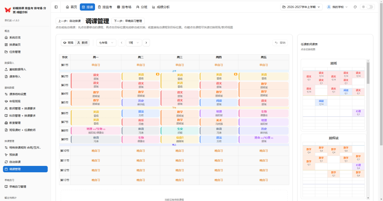
Task: Go to previous step 自动排课 button
Action: tap(70, 21)
